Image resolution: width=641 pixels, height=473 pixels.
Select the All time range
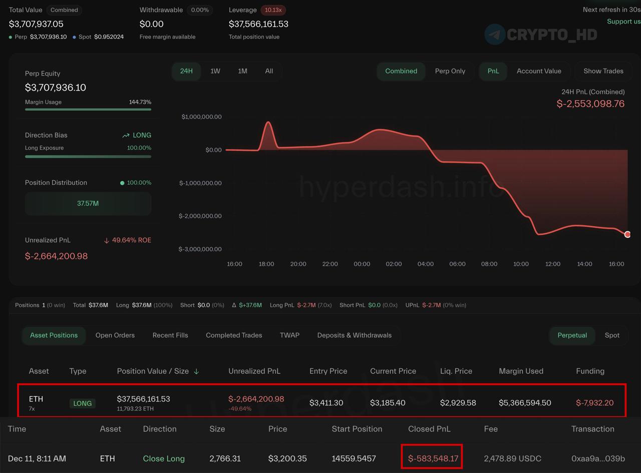click(x=269, y=71)
